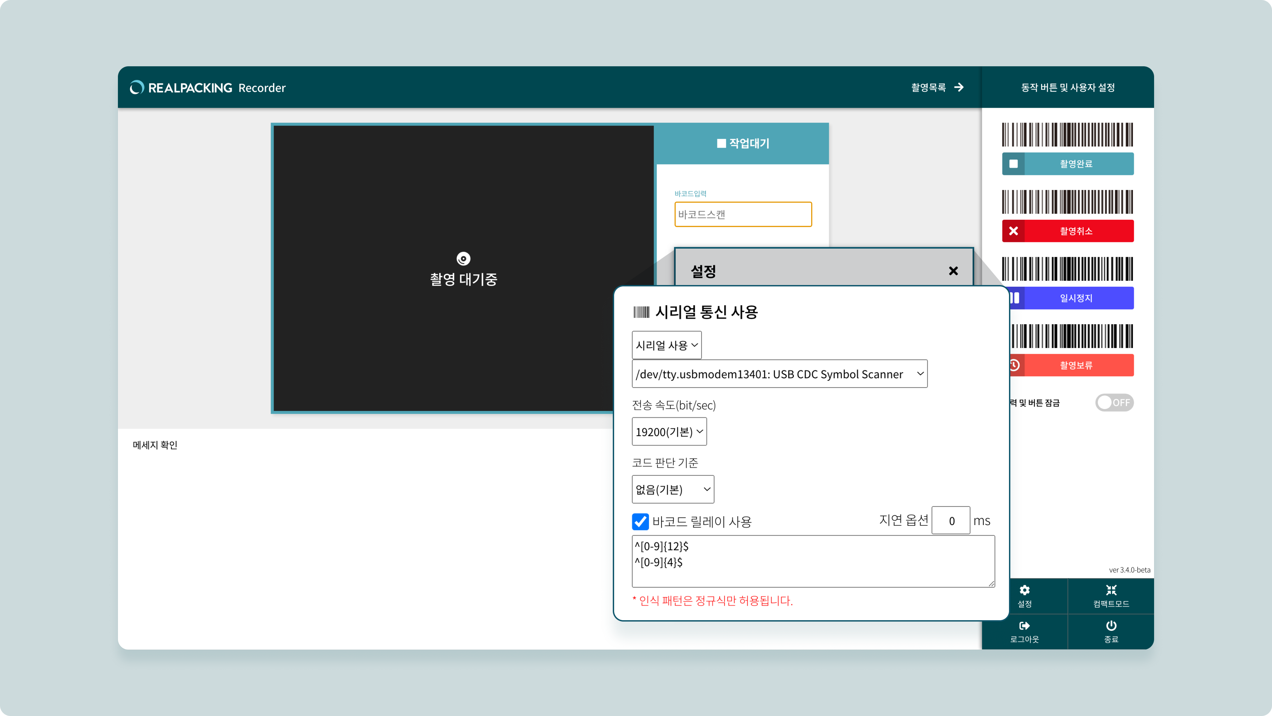Expand the USB CDC Symbol Scanner port dropdown
The width and height of the screenshot is (1272, 716).
click(779, 374)
